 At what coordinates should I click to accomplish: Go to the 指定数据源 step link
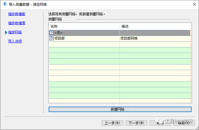pyautogui.click(x=17, y=23)
